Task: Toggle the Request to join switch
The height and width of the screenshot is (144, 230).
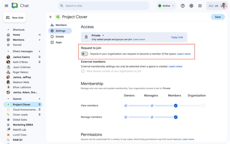Action: pos(84,54)
